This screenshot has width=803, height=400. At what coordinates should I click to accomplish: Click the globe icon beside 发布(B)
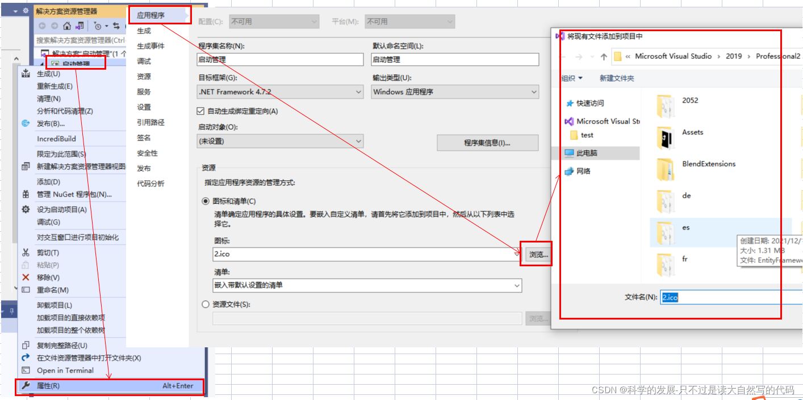pyautogui.click(x=26, y=124)
